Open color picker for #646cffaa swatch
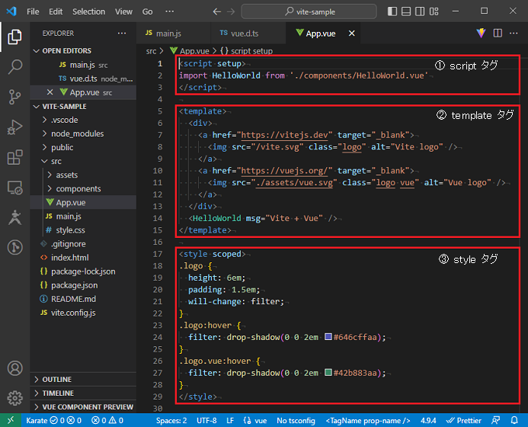 [x=328, y=337]
